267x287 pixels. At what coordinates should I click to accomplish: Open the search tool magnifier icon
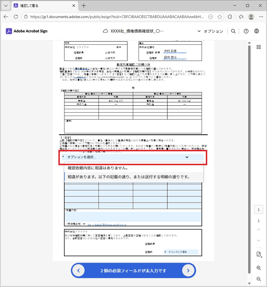point(234,31)
